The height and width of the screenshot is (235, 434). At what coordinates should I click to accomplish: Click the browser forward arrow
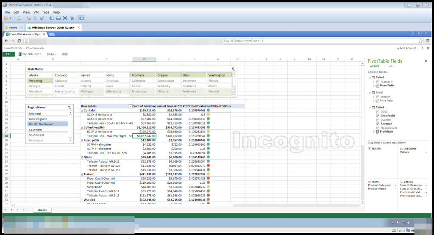[13, 41]
